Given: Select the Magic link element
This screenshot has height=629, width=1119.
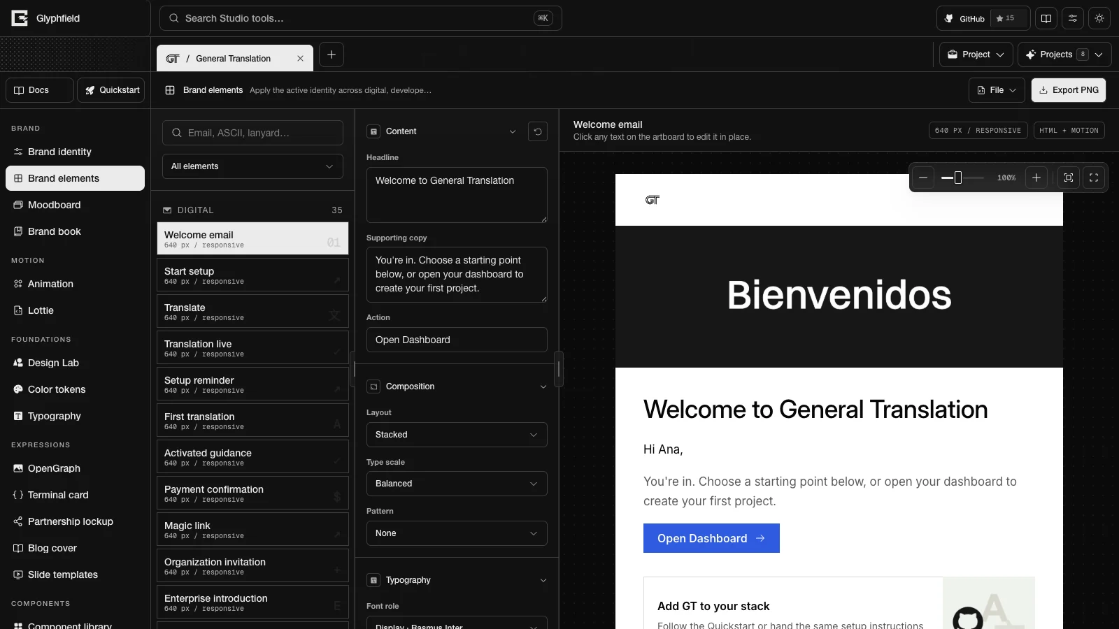Looking at the screenshot, I should [x=252, y=529].
